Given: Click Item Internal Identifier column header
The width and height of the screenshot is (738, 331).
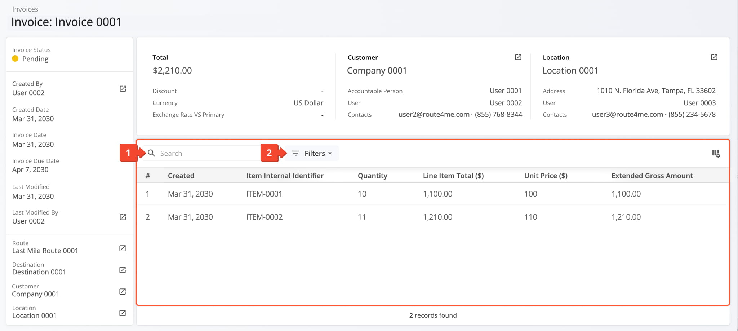Looking at the screenshot, I should pyautogui.click(x=285, y=176).
